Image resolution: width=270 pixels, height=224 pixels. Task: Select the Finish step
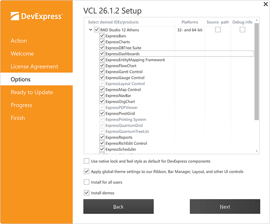18,118
